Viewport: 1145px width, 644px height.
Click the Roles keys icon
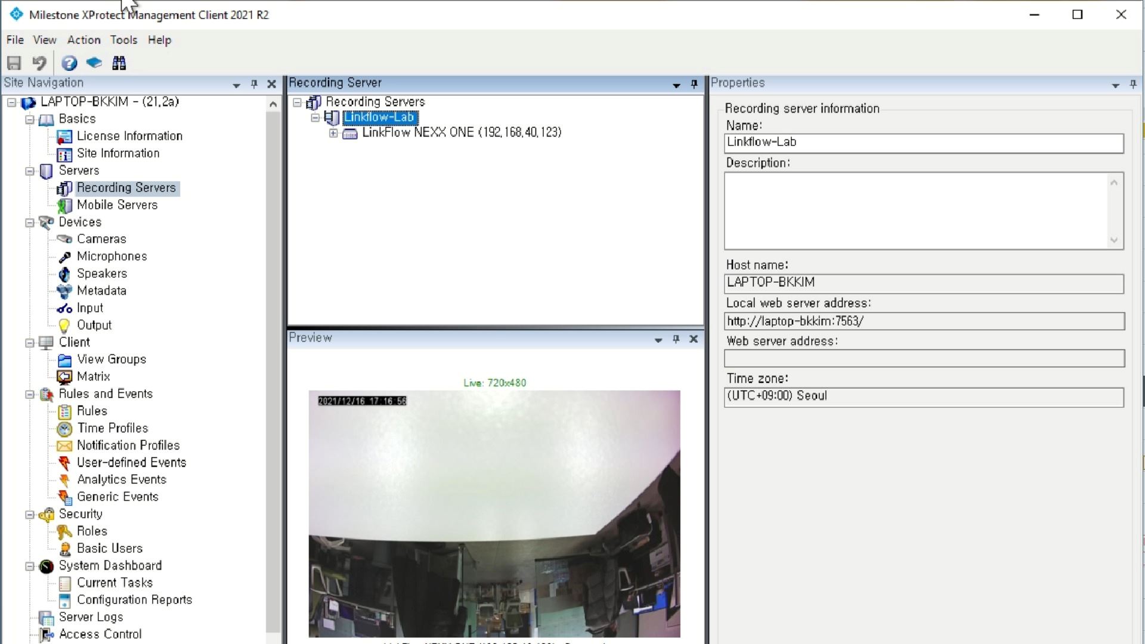pyautogui.click(x=64, y=531)
